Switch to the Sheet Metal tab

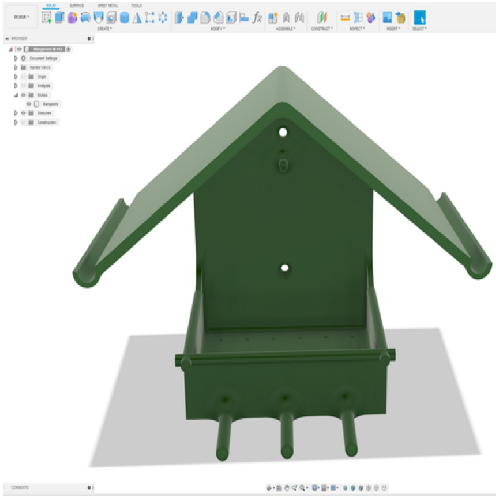coord(108,6)
